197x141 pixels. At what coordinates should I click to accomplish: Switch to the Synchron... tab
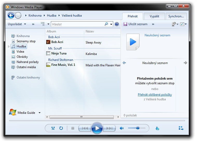(x=176, y=16)
